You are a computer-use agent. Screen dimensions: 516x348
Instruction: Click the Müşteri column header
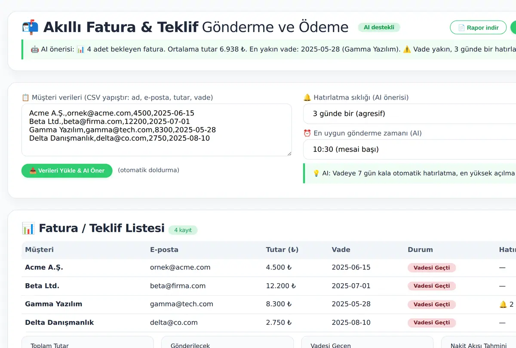click(40, 250)
